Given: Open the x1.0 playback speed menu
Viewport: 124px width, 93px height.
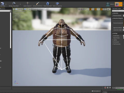Looking at the screenshot, I should click(x=47, y=9).
